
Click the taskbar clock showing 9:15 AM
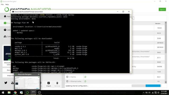pos(164,93)
